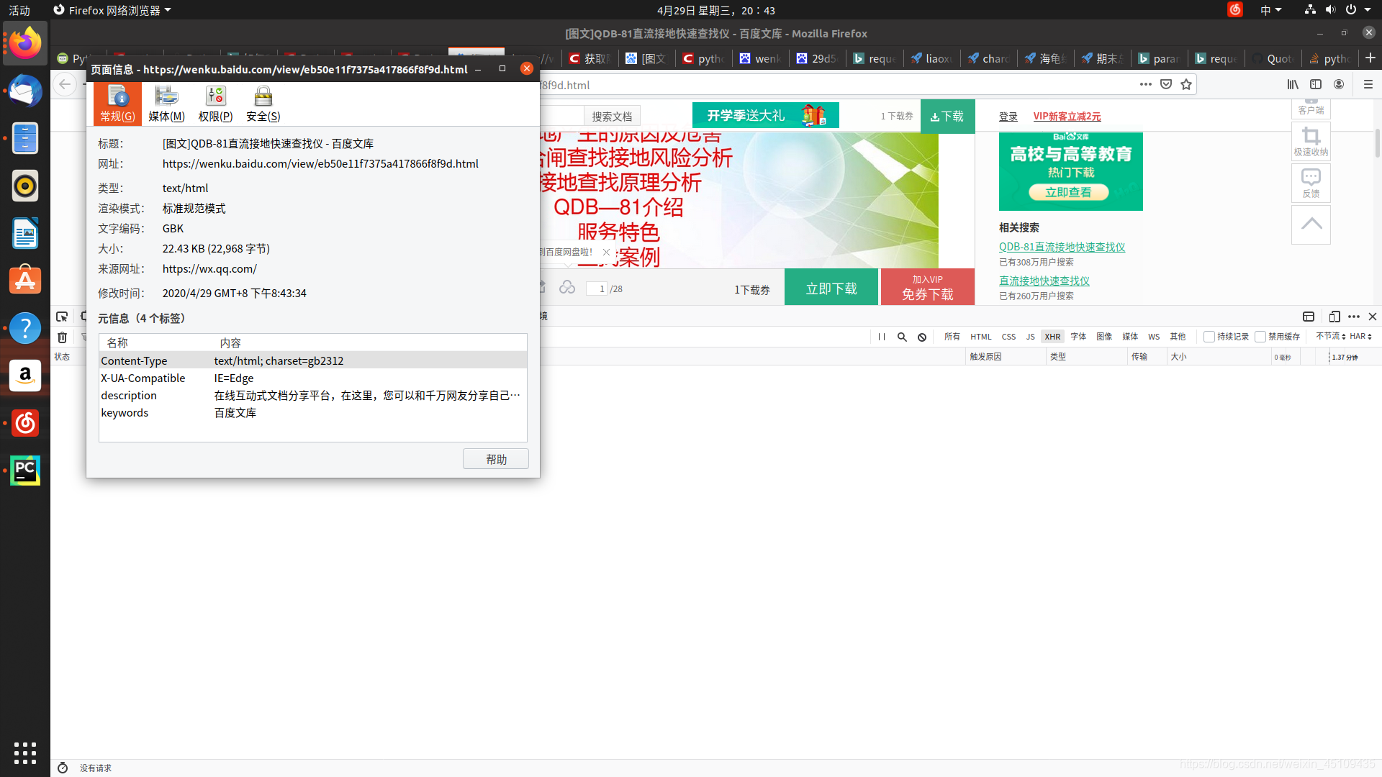The height and width of the screenshot is (777, 1382).
Task: Click the green 下载 download button in header
Action: tap(947, 116)
